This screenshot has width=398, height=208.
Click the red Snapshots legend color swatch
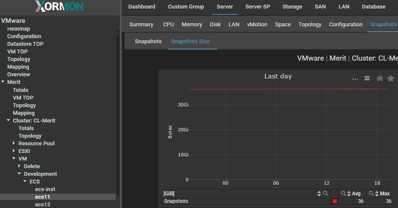[335, 201]
